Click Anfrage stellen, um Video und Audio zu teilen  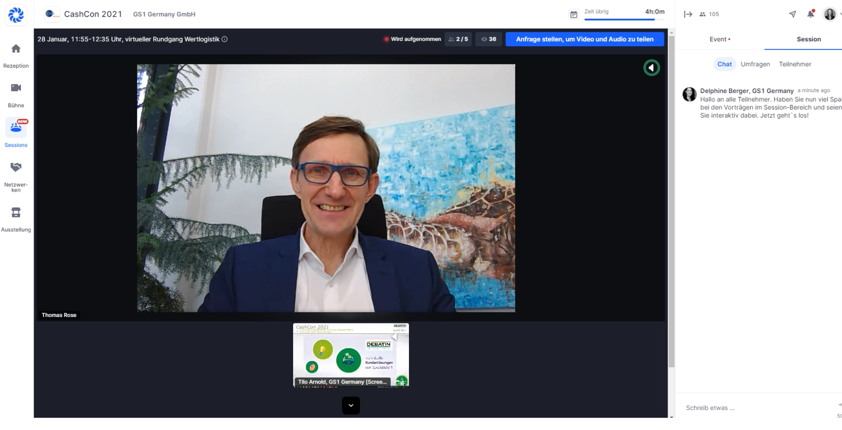(584, 39)
